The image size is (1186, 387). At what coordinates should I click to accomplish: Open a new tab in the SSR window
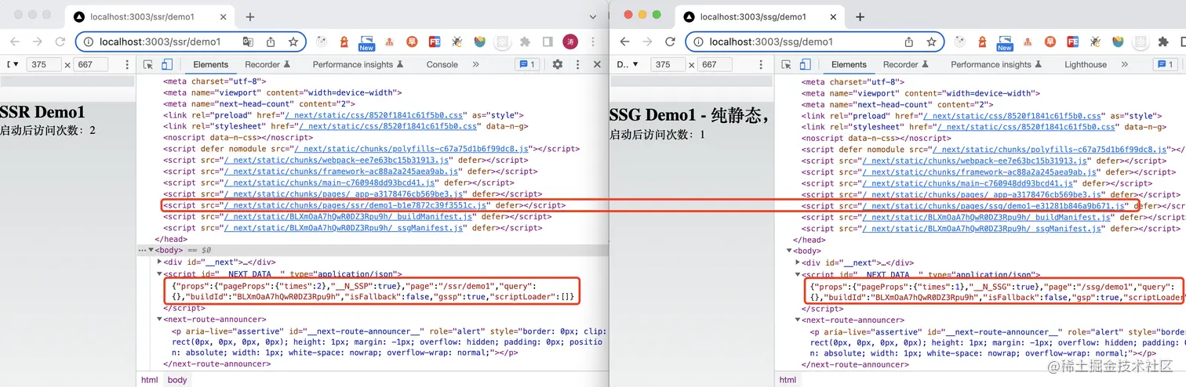click(x=250, y=16)
